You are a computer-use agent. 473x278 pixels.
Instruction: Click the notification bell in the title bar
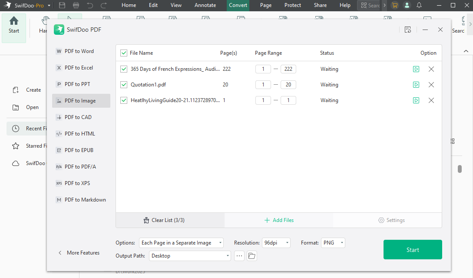click(419, 5)
